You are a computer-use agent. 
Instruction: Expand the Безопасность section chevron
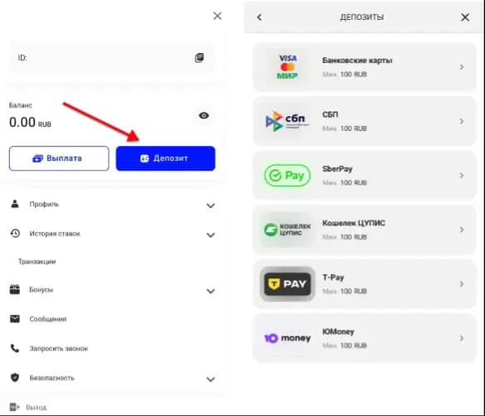[x=211, y=380]
